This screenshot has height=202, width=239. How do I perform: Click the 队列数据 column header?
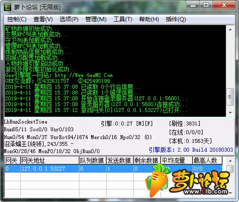[x=93, y=160]
